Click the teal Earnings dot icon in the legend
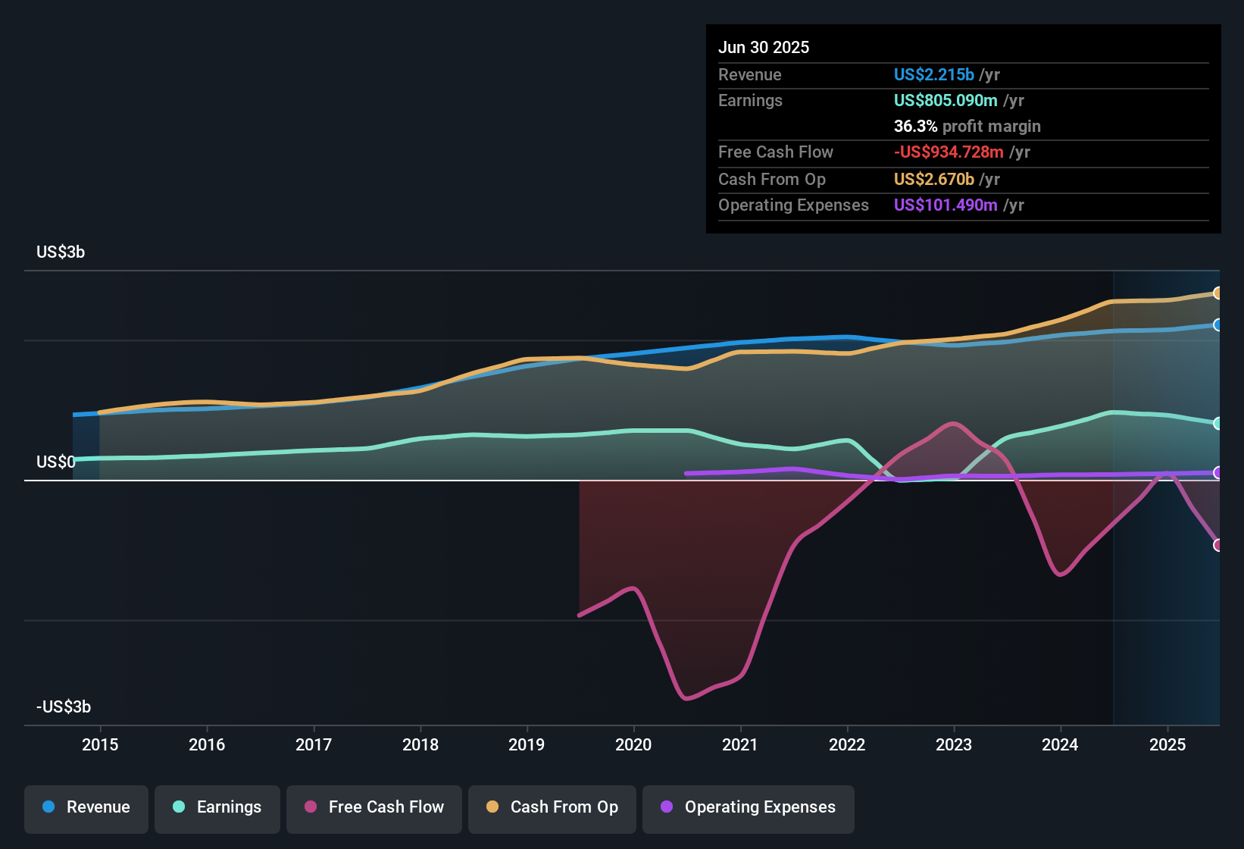Viewport: 1244px width, 849px height. click(179, 807)
